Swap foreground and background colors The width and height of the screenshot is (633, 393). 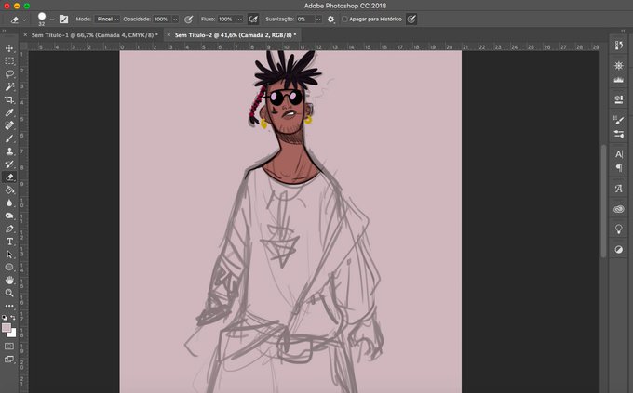coord(13,318)
